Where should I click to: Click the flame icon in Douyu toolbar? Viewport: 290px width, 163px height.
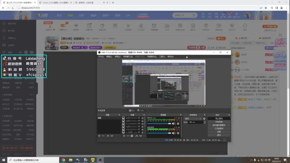[141, 26]
